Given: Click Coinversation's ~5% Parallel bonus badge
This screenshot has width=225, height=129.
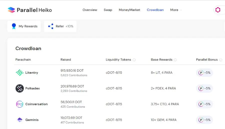Looking at the screenshot, I should (204, 104).
